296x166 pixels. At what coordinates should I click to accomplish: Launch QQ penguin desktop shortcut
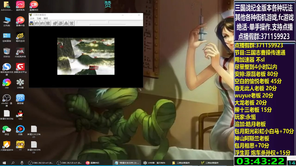(20, 115)
